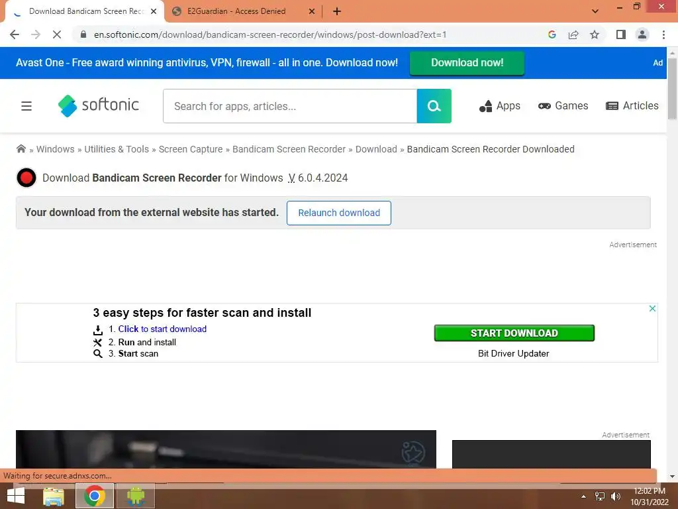Open the tab search dropdown chevron
The width and height of the screenshot is (678, 509).
pyautogui.click(x=595, y=11)
